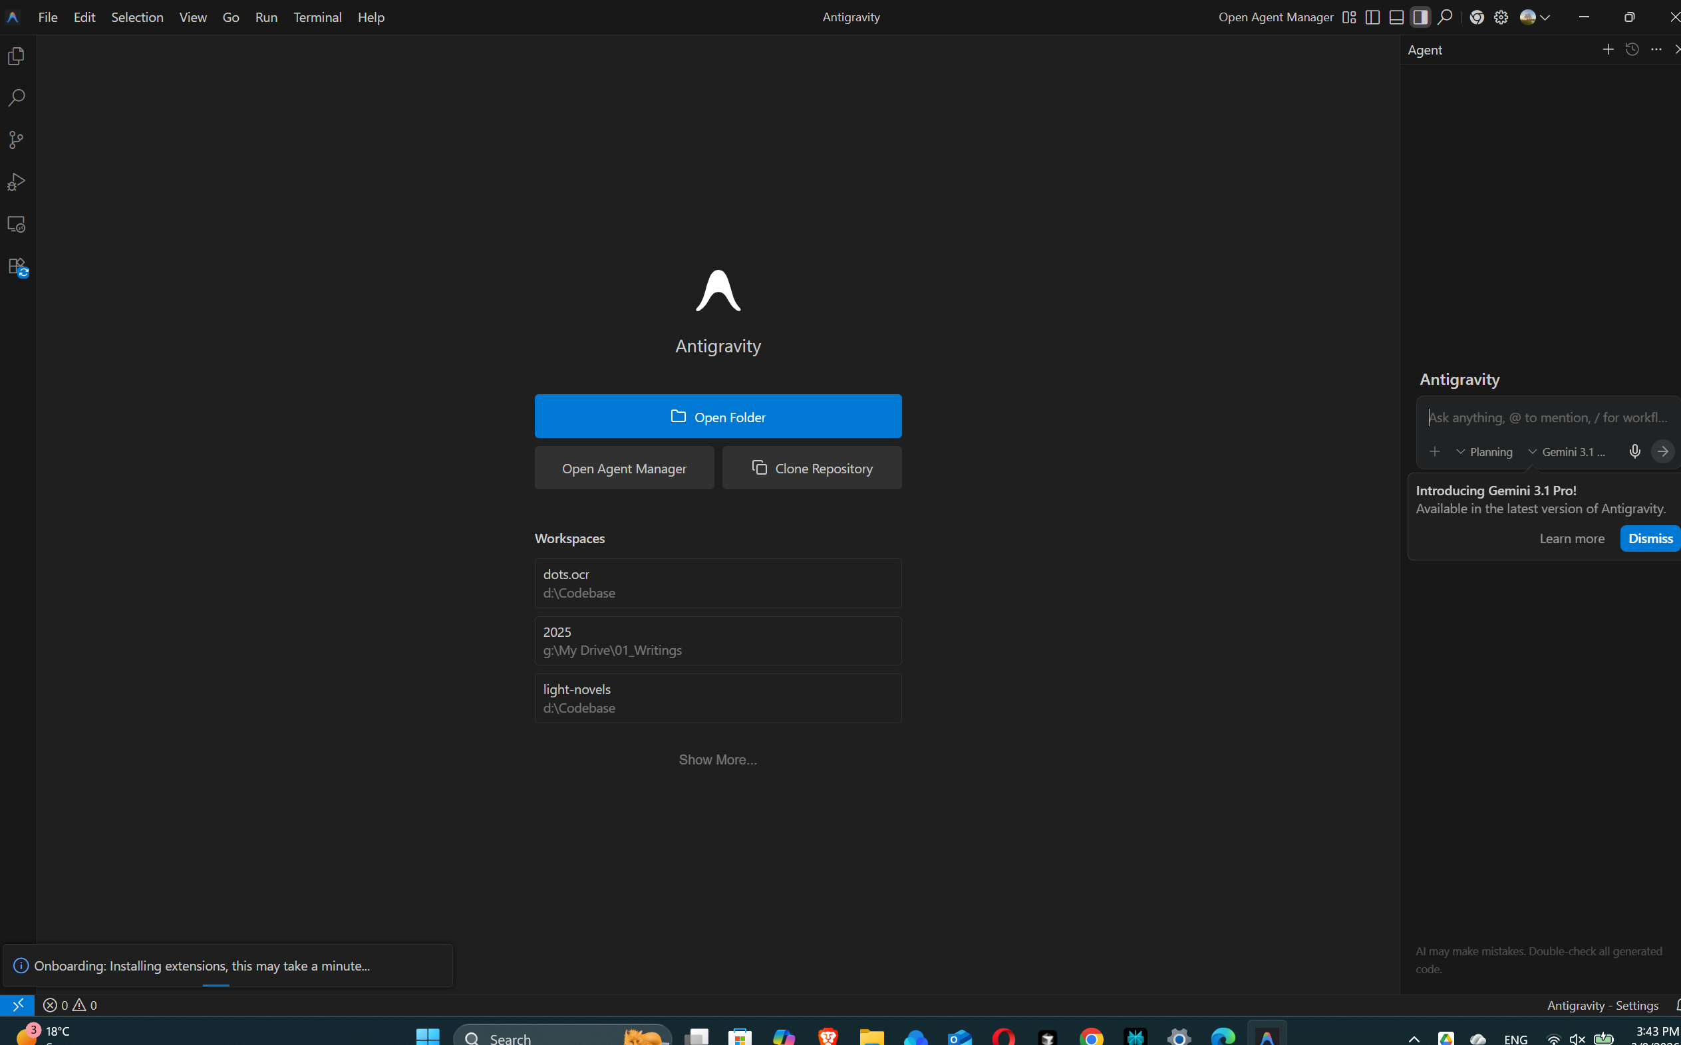Open the Run and Debug view
This screenshot has width=1681, height=1045.
click(x=17, y=182)
